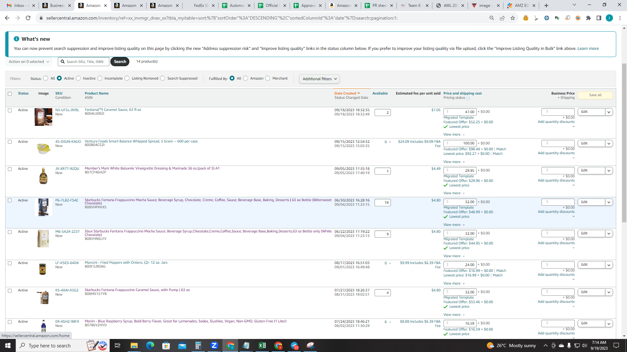Switch to the PR sheet tab
The width and height of the screenshot is (627, 352).
379,6
